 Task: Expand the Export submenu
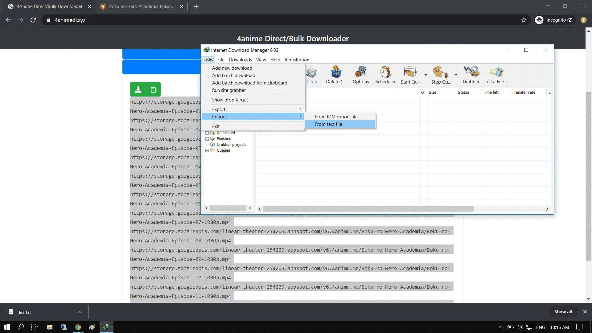pyautogui.click(x=253, y=109)
